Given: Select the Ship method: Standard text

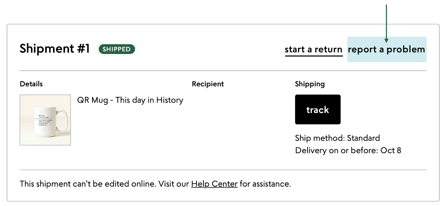Looking at the screenshot, I should (338, 138).
